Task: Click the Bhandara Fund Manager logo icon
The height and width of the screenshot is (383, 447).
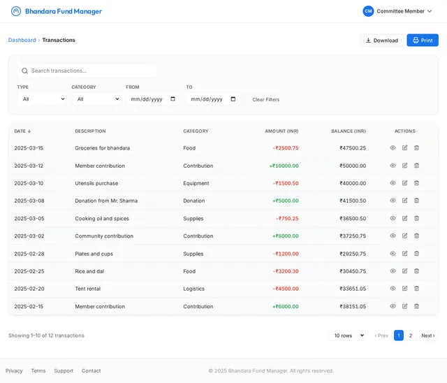Action: point(16,11)
